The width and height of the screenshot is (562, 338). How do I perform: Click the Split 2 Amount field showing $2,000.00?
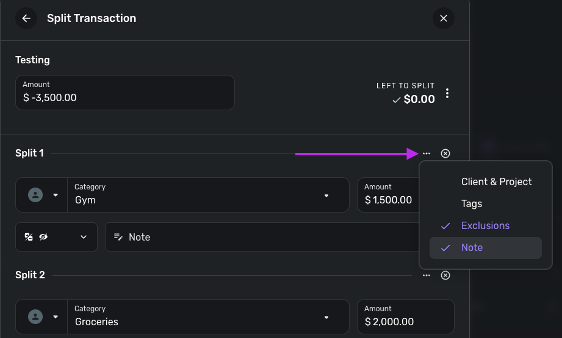(x=405, y=317)
